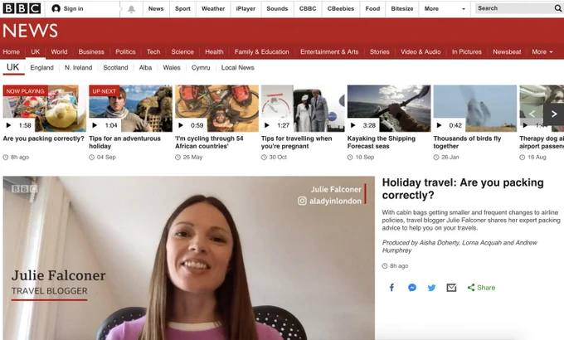The width and height of the screenshot is (564, 340).
Task: Open 'Kayaking the Shipping Forecast seas' title
Action: [382, 143]
